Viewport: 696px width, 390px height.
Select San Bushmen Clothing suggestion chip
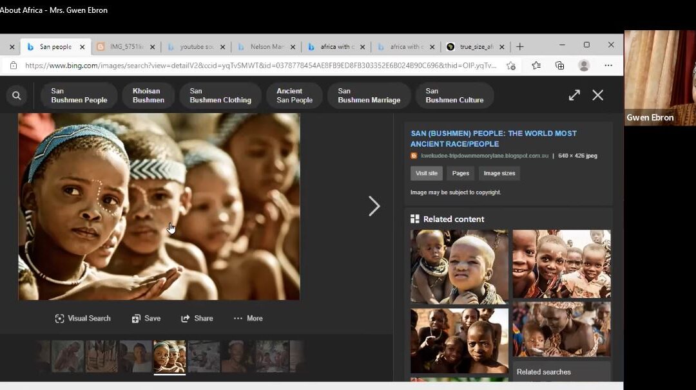point(220,95)
